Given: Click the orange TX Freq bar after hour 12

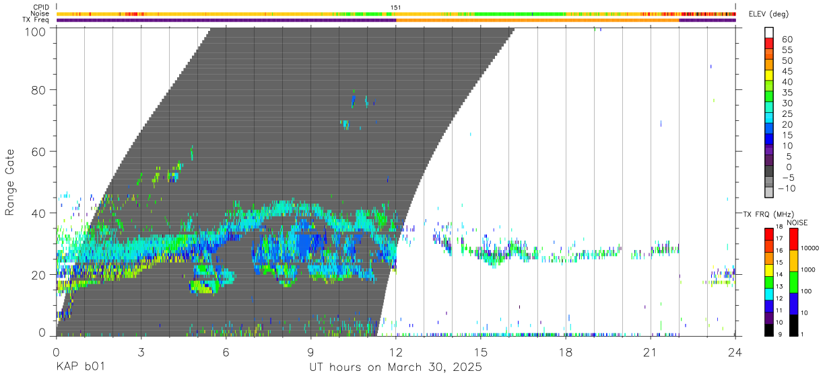Looking at the screenshot, I should coord(537,20).
